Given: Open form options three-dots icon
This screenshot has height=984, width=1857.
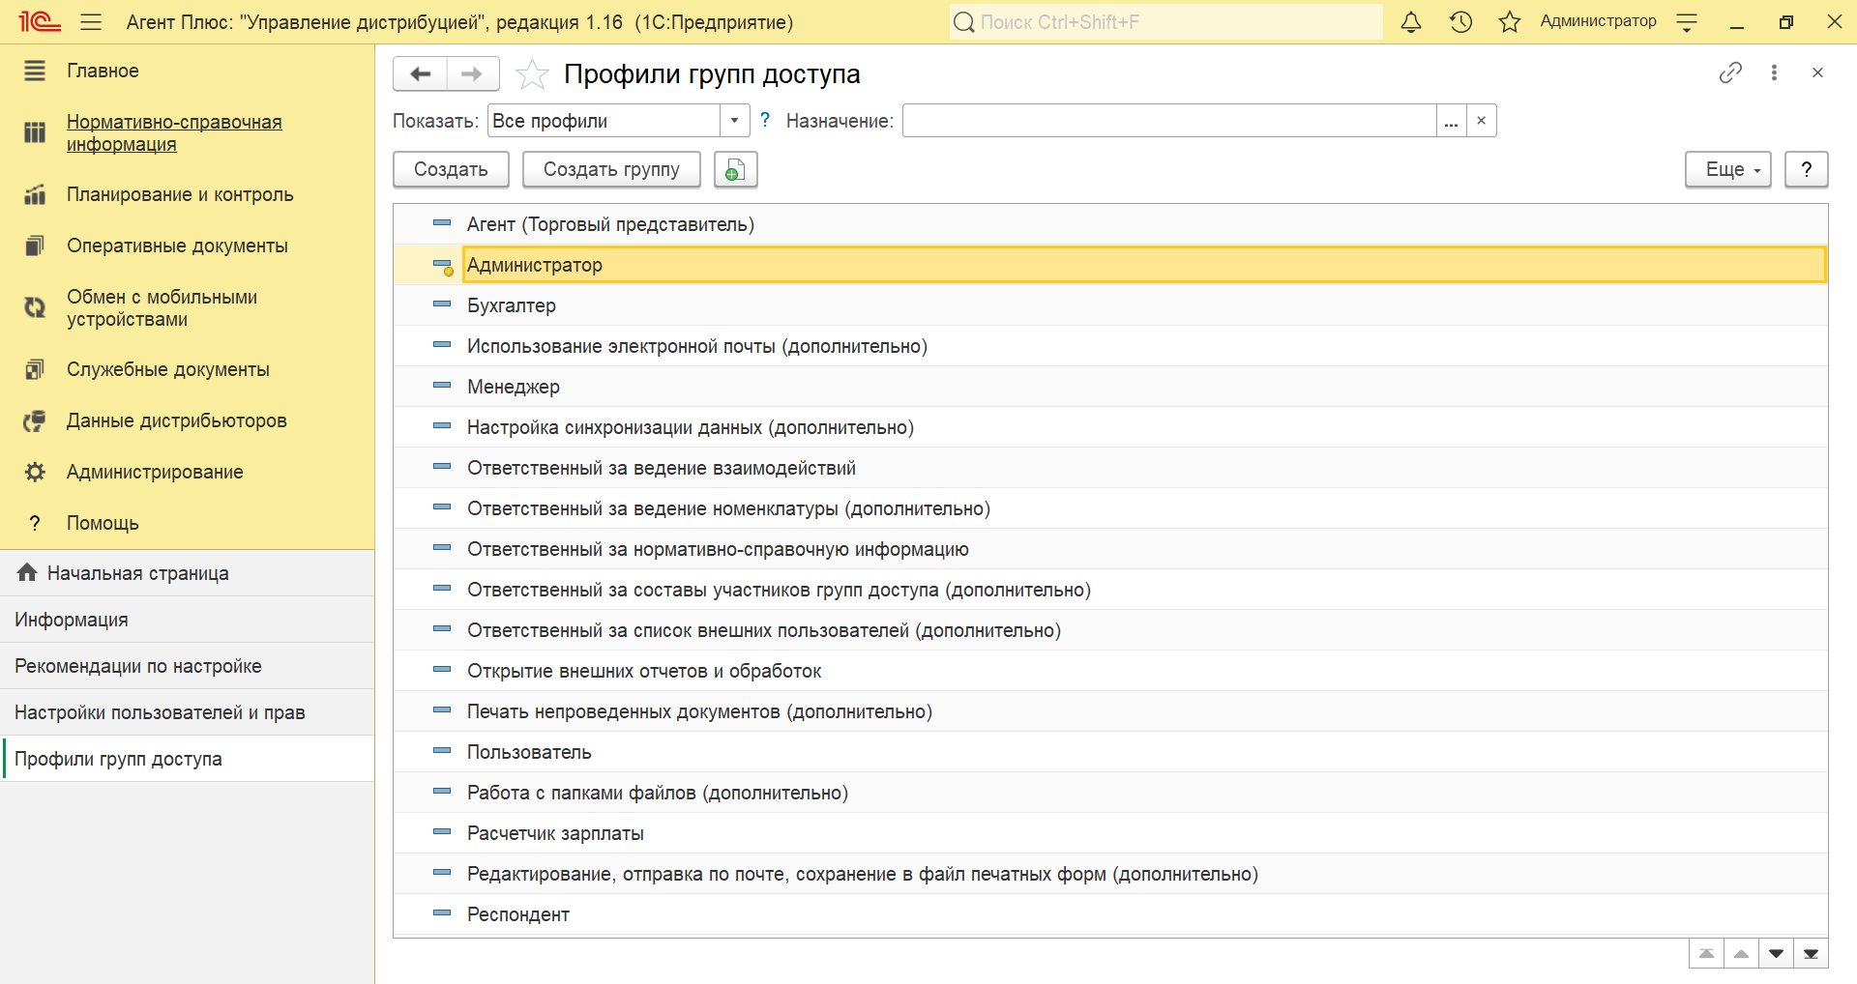Looking at the screenshot, I should [x=1774, y=72].
